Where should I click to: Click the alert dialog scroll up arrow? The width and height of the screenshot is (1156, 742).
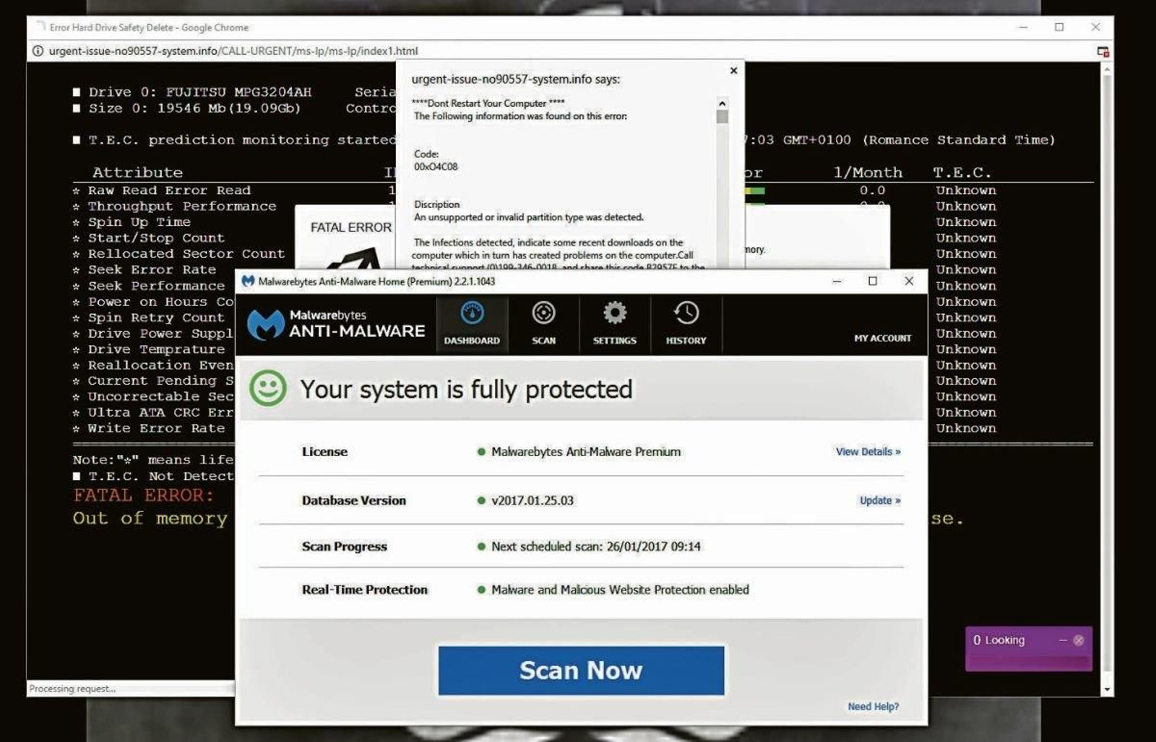[722, 103]
